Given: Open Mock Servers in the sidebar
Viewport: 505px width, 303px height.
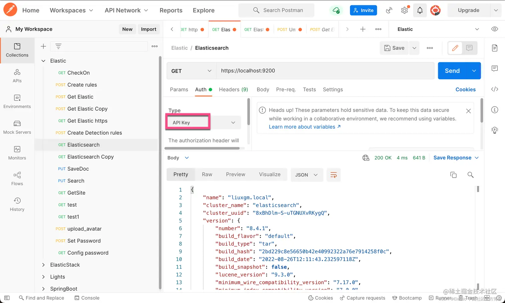Looking at the screenshot, I should (17, 127).
